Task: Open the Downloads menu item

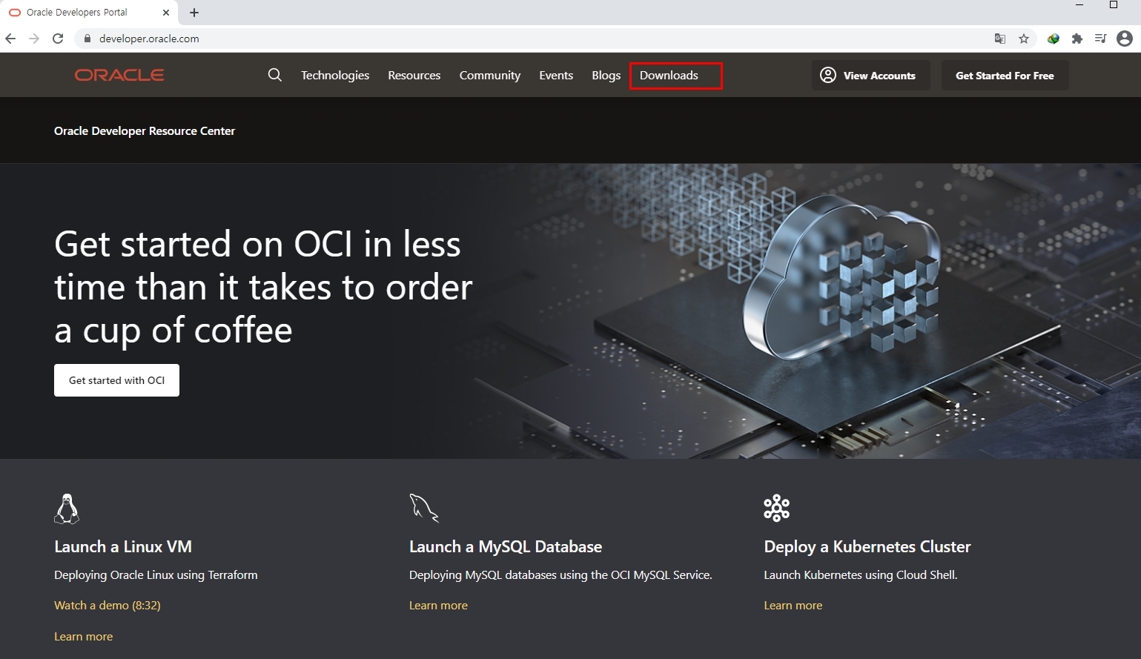Action: [x=669, y=76]
